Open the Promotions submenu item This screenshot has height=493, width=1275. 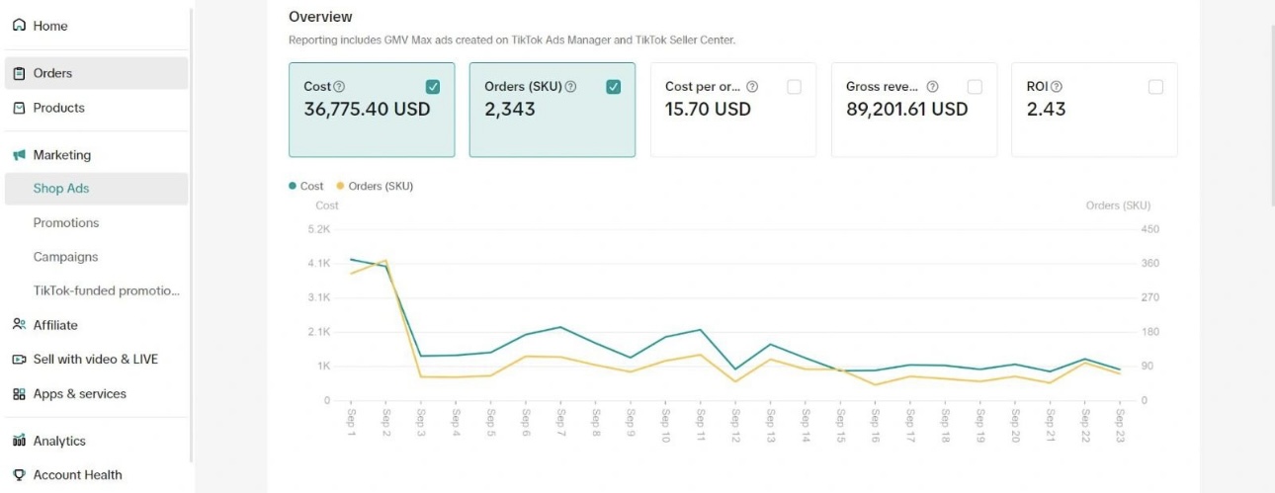pos(66,223)
